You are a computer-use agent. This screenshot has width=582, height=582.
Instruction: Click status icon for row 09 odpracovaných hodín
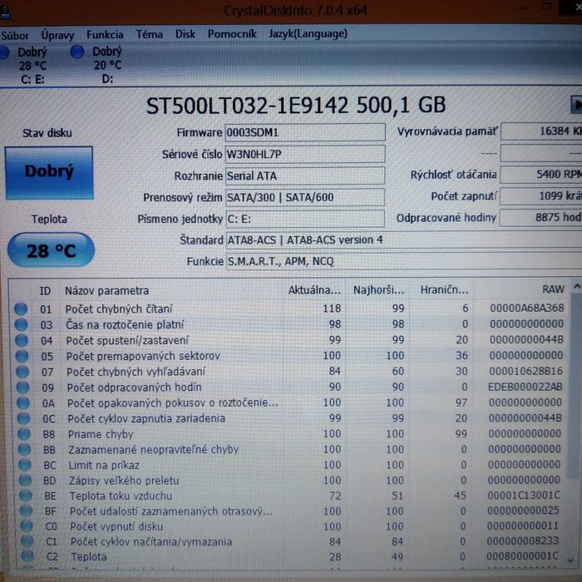[x=22, y=387]
